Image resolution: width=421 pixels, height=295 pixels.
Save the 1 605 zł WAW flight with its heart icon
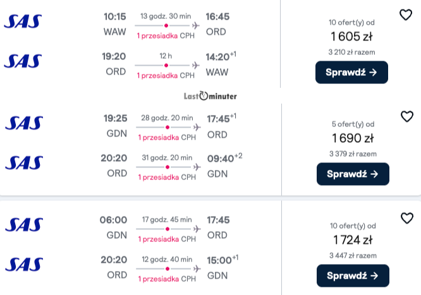[x=406, y=15]
